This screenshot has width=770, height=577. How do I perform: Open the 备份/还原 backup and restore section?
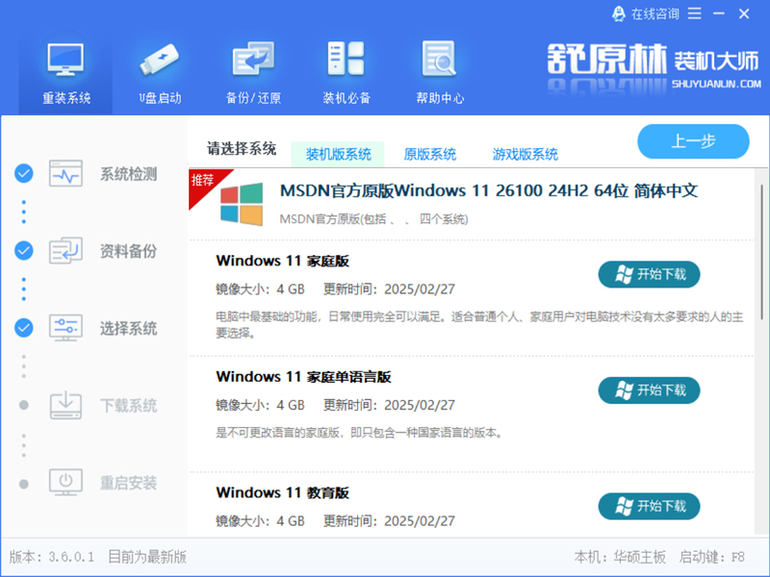click(253, 74)
